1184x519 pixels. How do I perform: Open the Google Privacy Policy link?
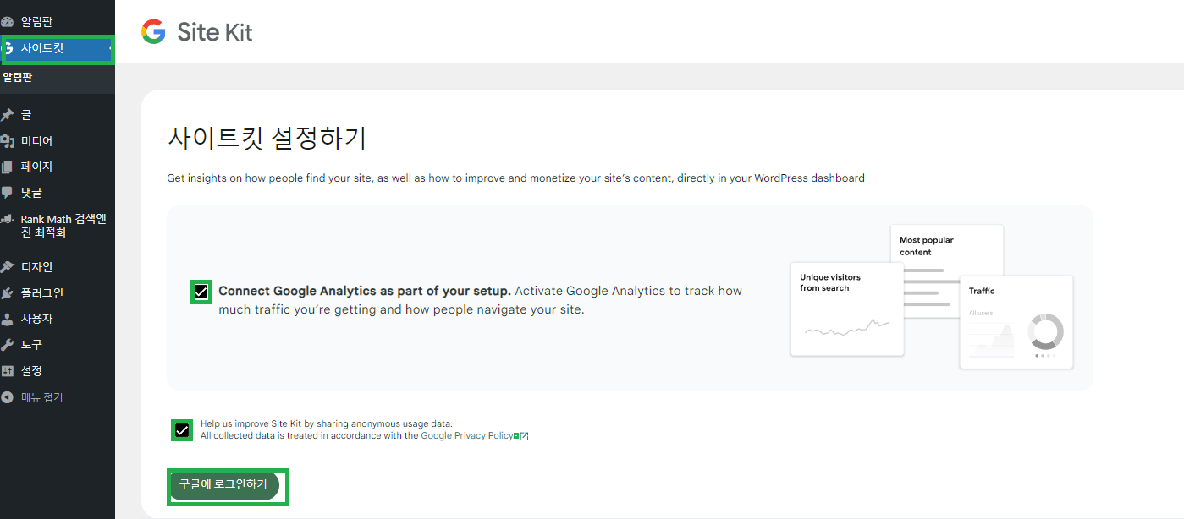click(x=467, y=436)
